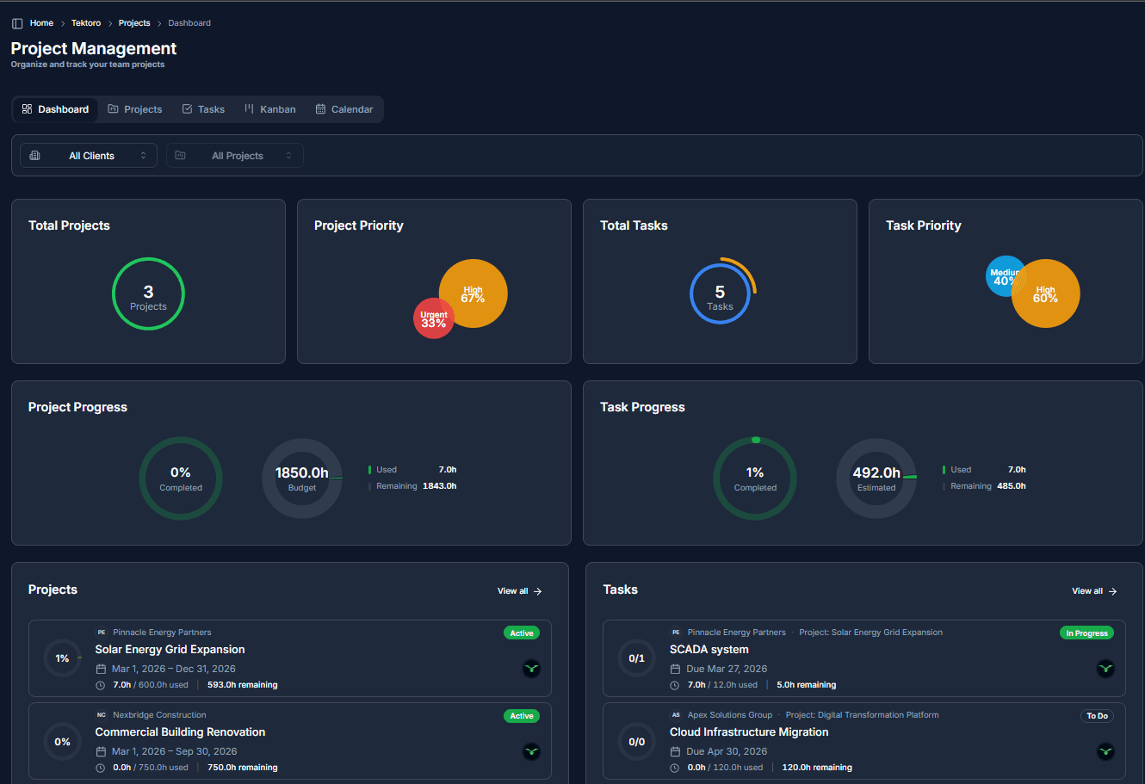Screen dimensions: 1145x784
Task: Click the PE client badge in Projects list
Action: point(102,633)
